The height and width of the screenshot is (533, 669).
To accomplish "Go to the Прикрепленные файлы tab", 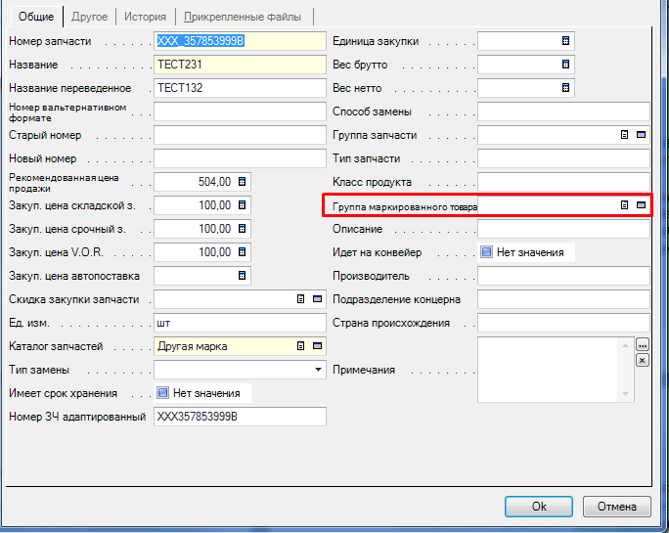I will 245,17.
